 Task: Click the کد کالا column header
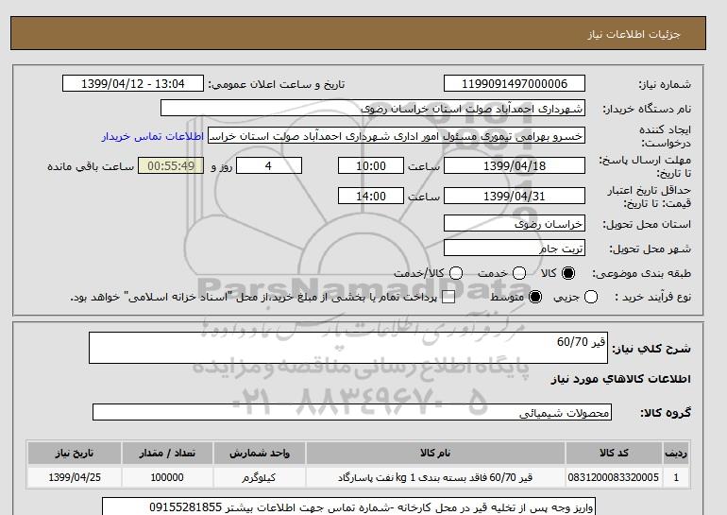pyautogui.click(x=614, y=453)
